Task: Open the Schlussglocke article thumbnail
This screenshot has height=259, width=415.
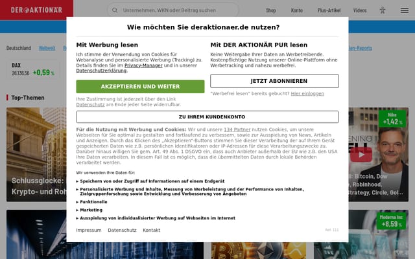Action: point(36,155)
